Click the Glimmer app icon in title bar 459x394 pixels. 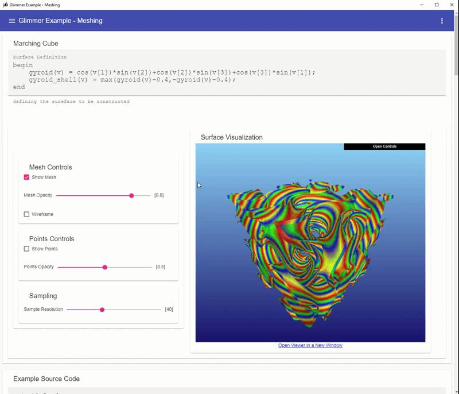point(5,5)
